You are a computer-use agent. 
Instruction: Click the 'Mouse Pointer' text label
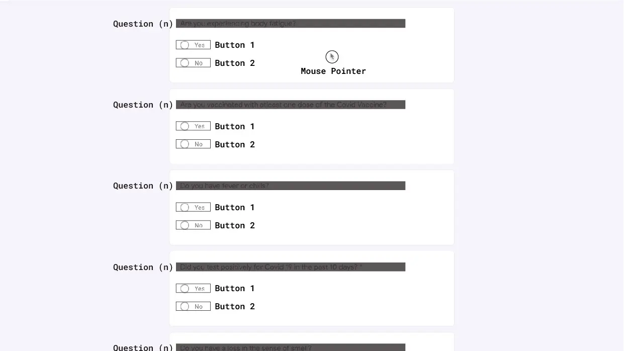[333, 71]
